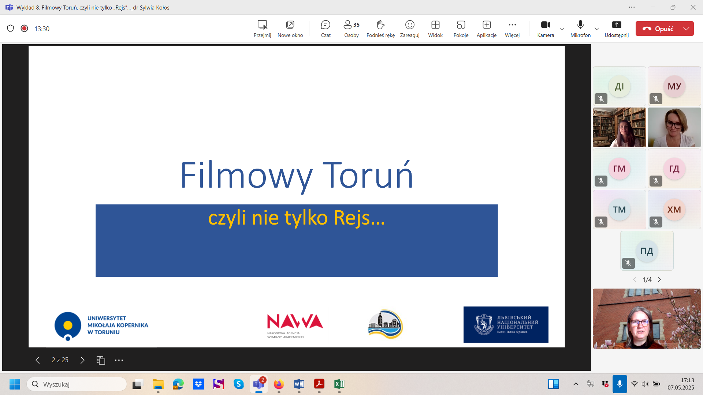This screenshot has height=395, width=703.
Task: Open the Widok view menu
Action: [435, 29]
